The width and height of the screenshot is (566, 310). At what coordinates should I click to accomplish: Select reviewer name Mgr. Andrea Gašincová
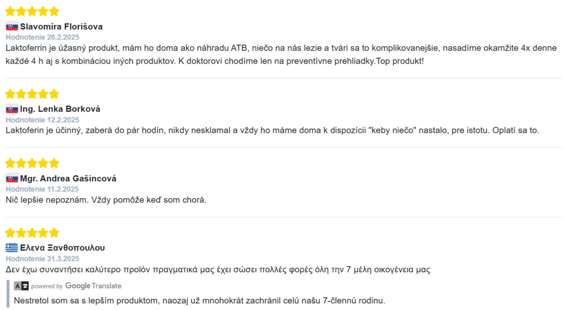pos(68,179)
